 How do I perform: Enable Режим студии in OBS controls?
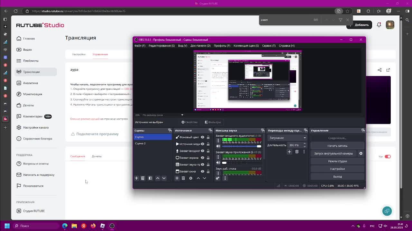(337, 161)
